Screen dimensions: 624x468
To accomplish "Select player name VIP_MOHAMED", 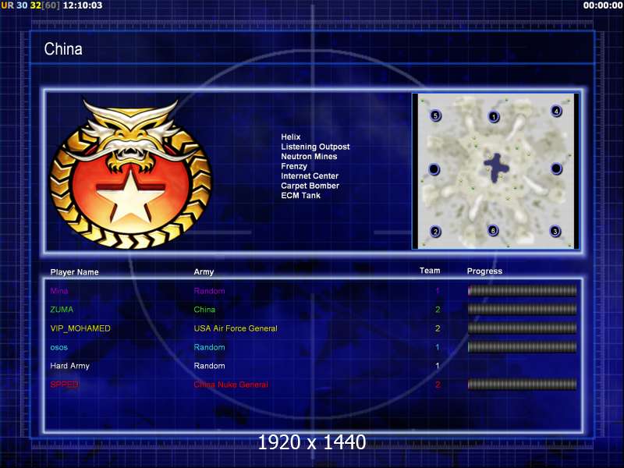I will 80,328.
